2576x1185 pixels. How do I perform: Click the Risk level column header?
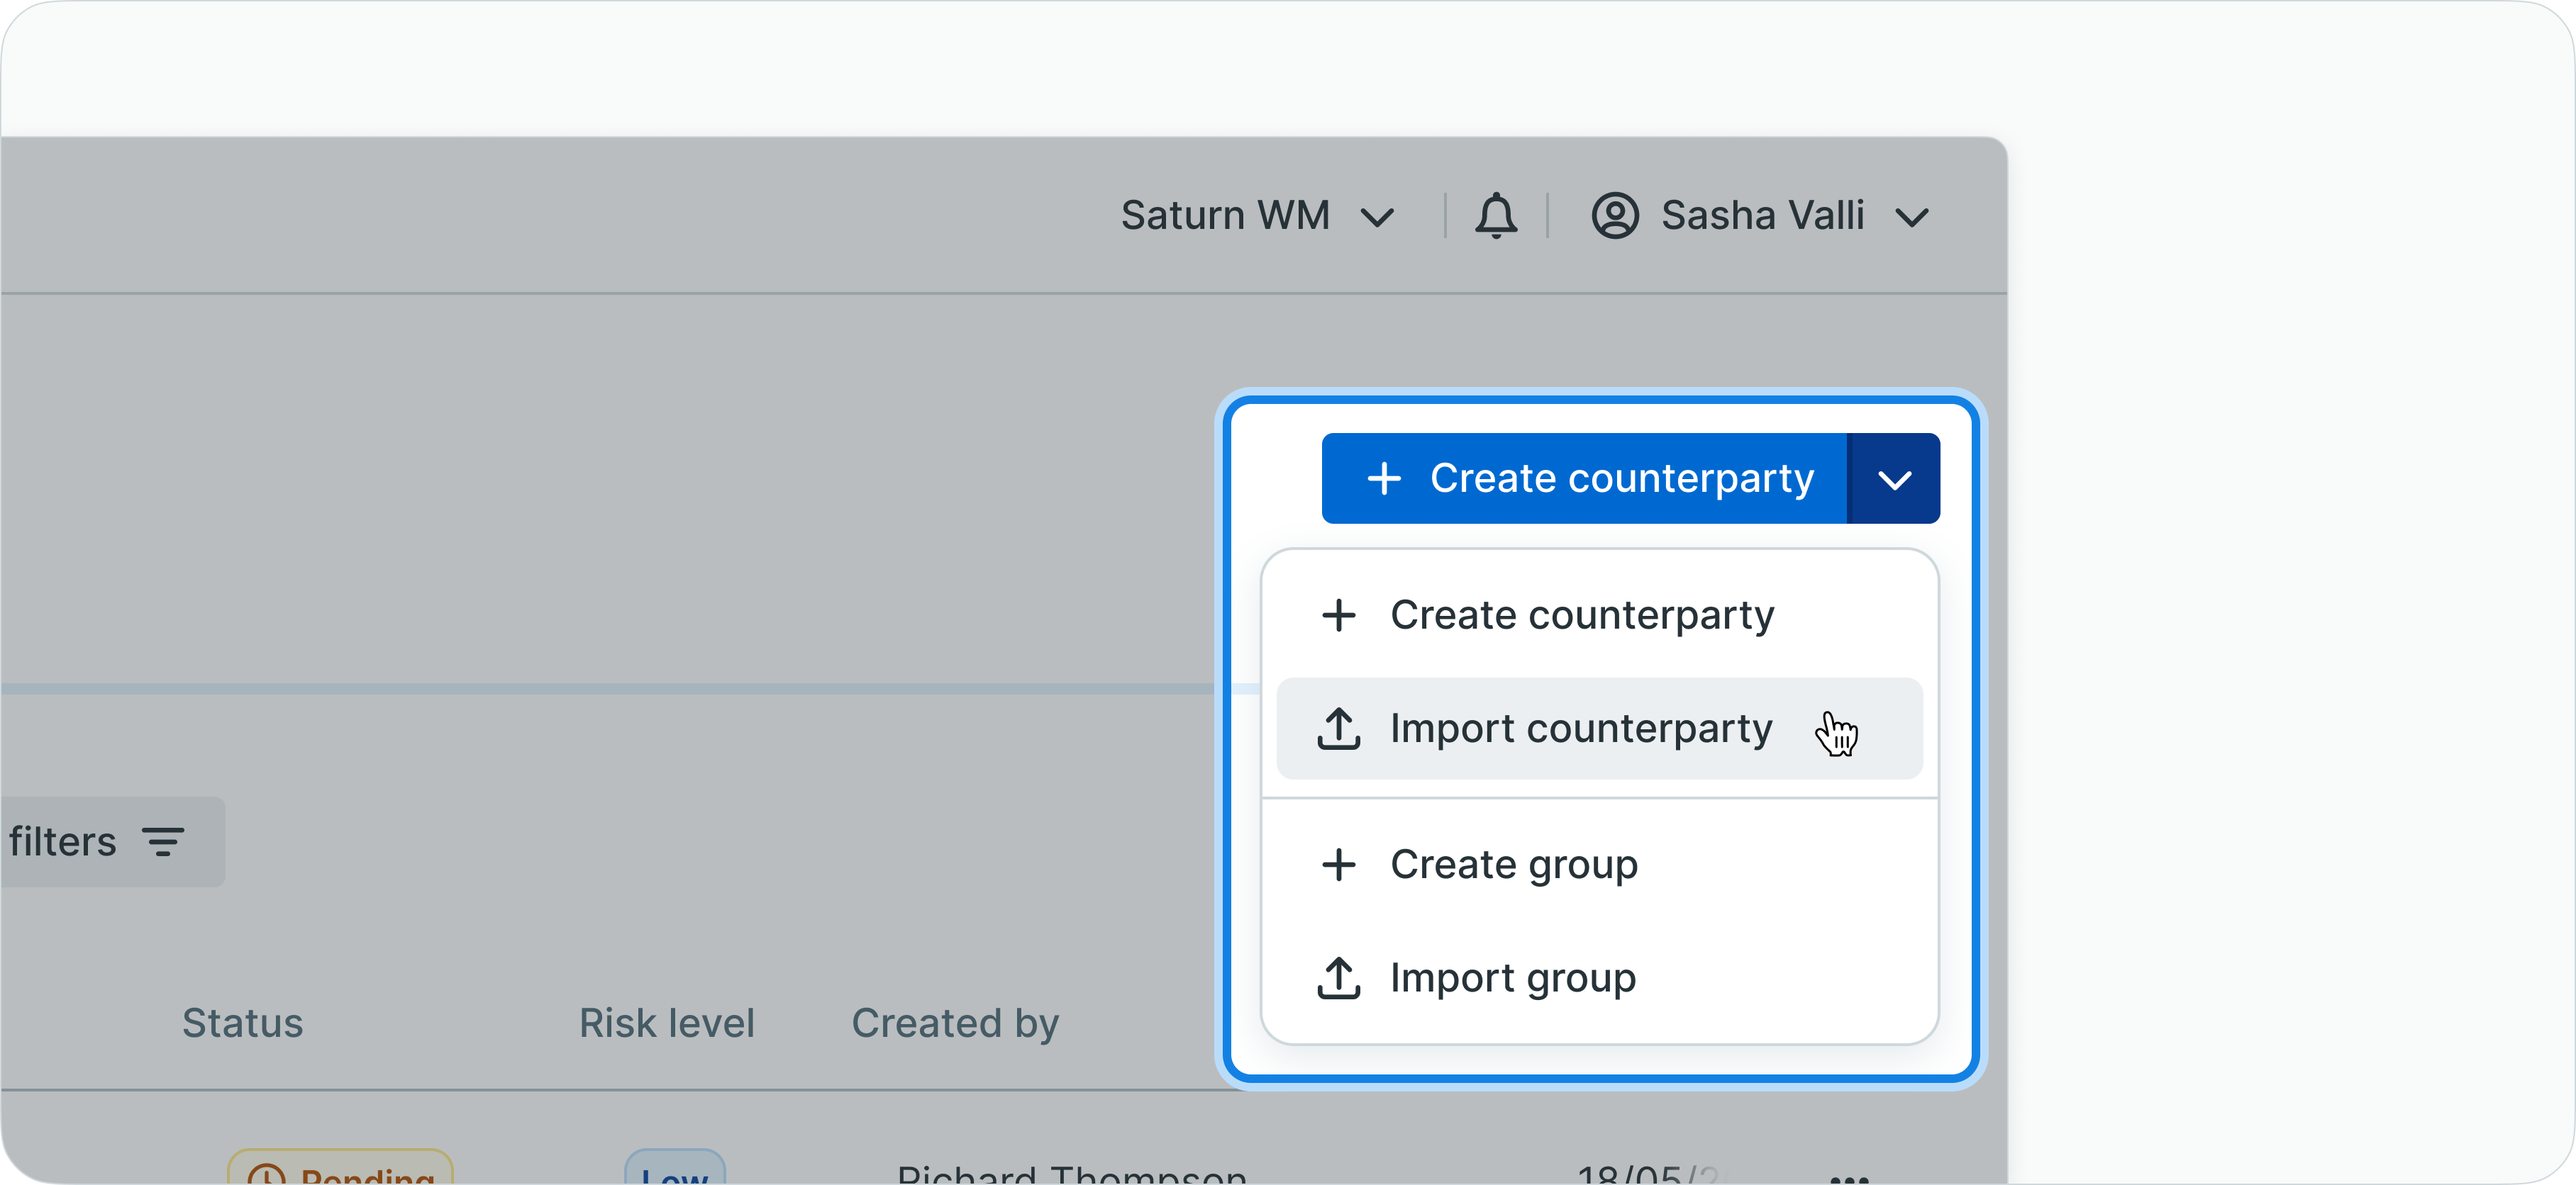(x=667, y=1023)
